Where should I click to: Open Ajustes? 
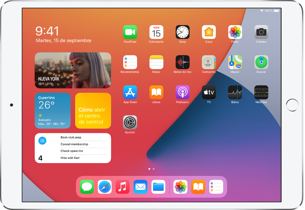pyautogui.click(x=130, y=122)
